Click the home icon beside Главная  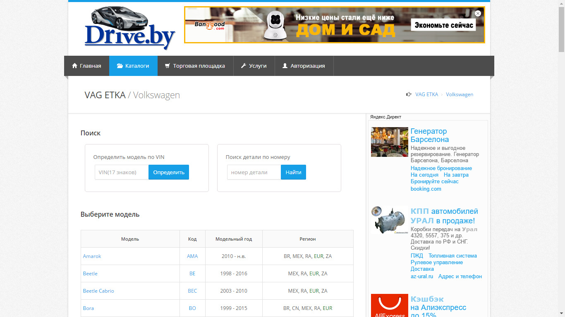75,66
